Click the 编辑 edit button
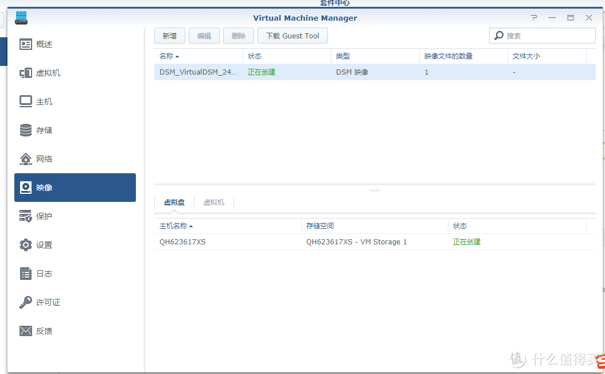Viewport: 605px width, 374px height. click(204, 36)
